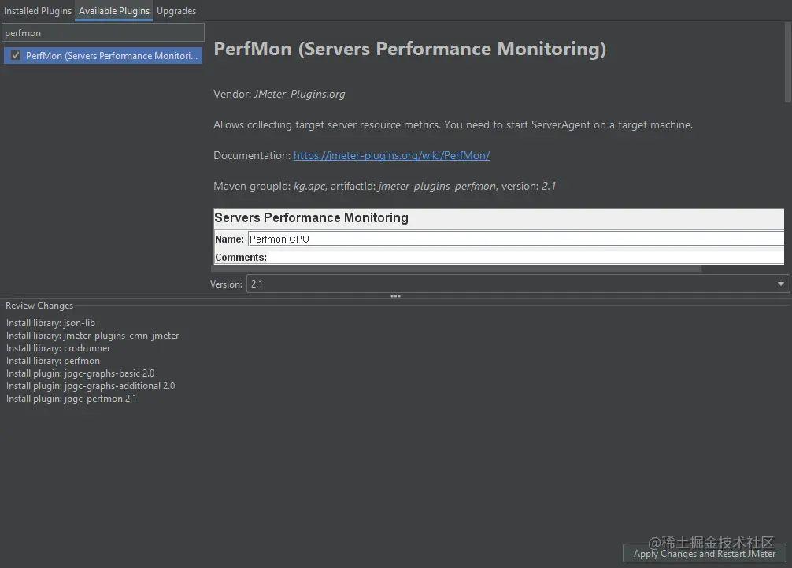Click 'Install library: perfmon' line
Viewport: 792px width, 568px height.
[x=53, y=361]
